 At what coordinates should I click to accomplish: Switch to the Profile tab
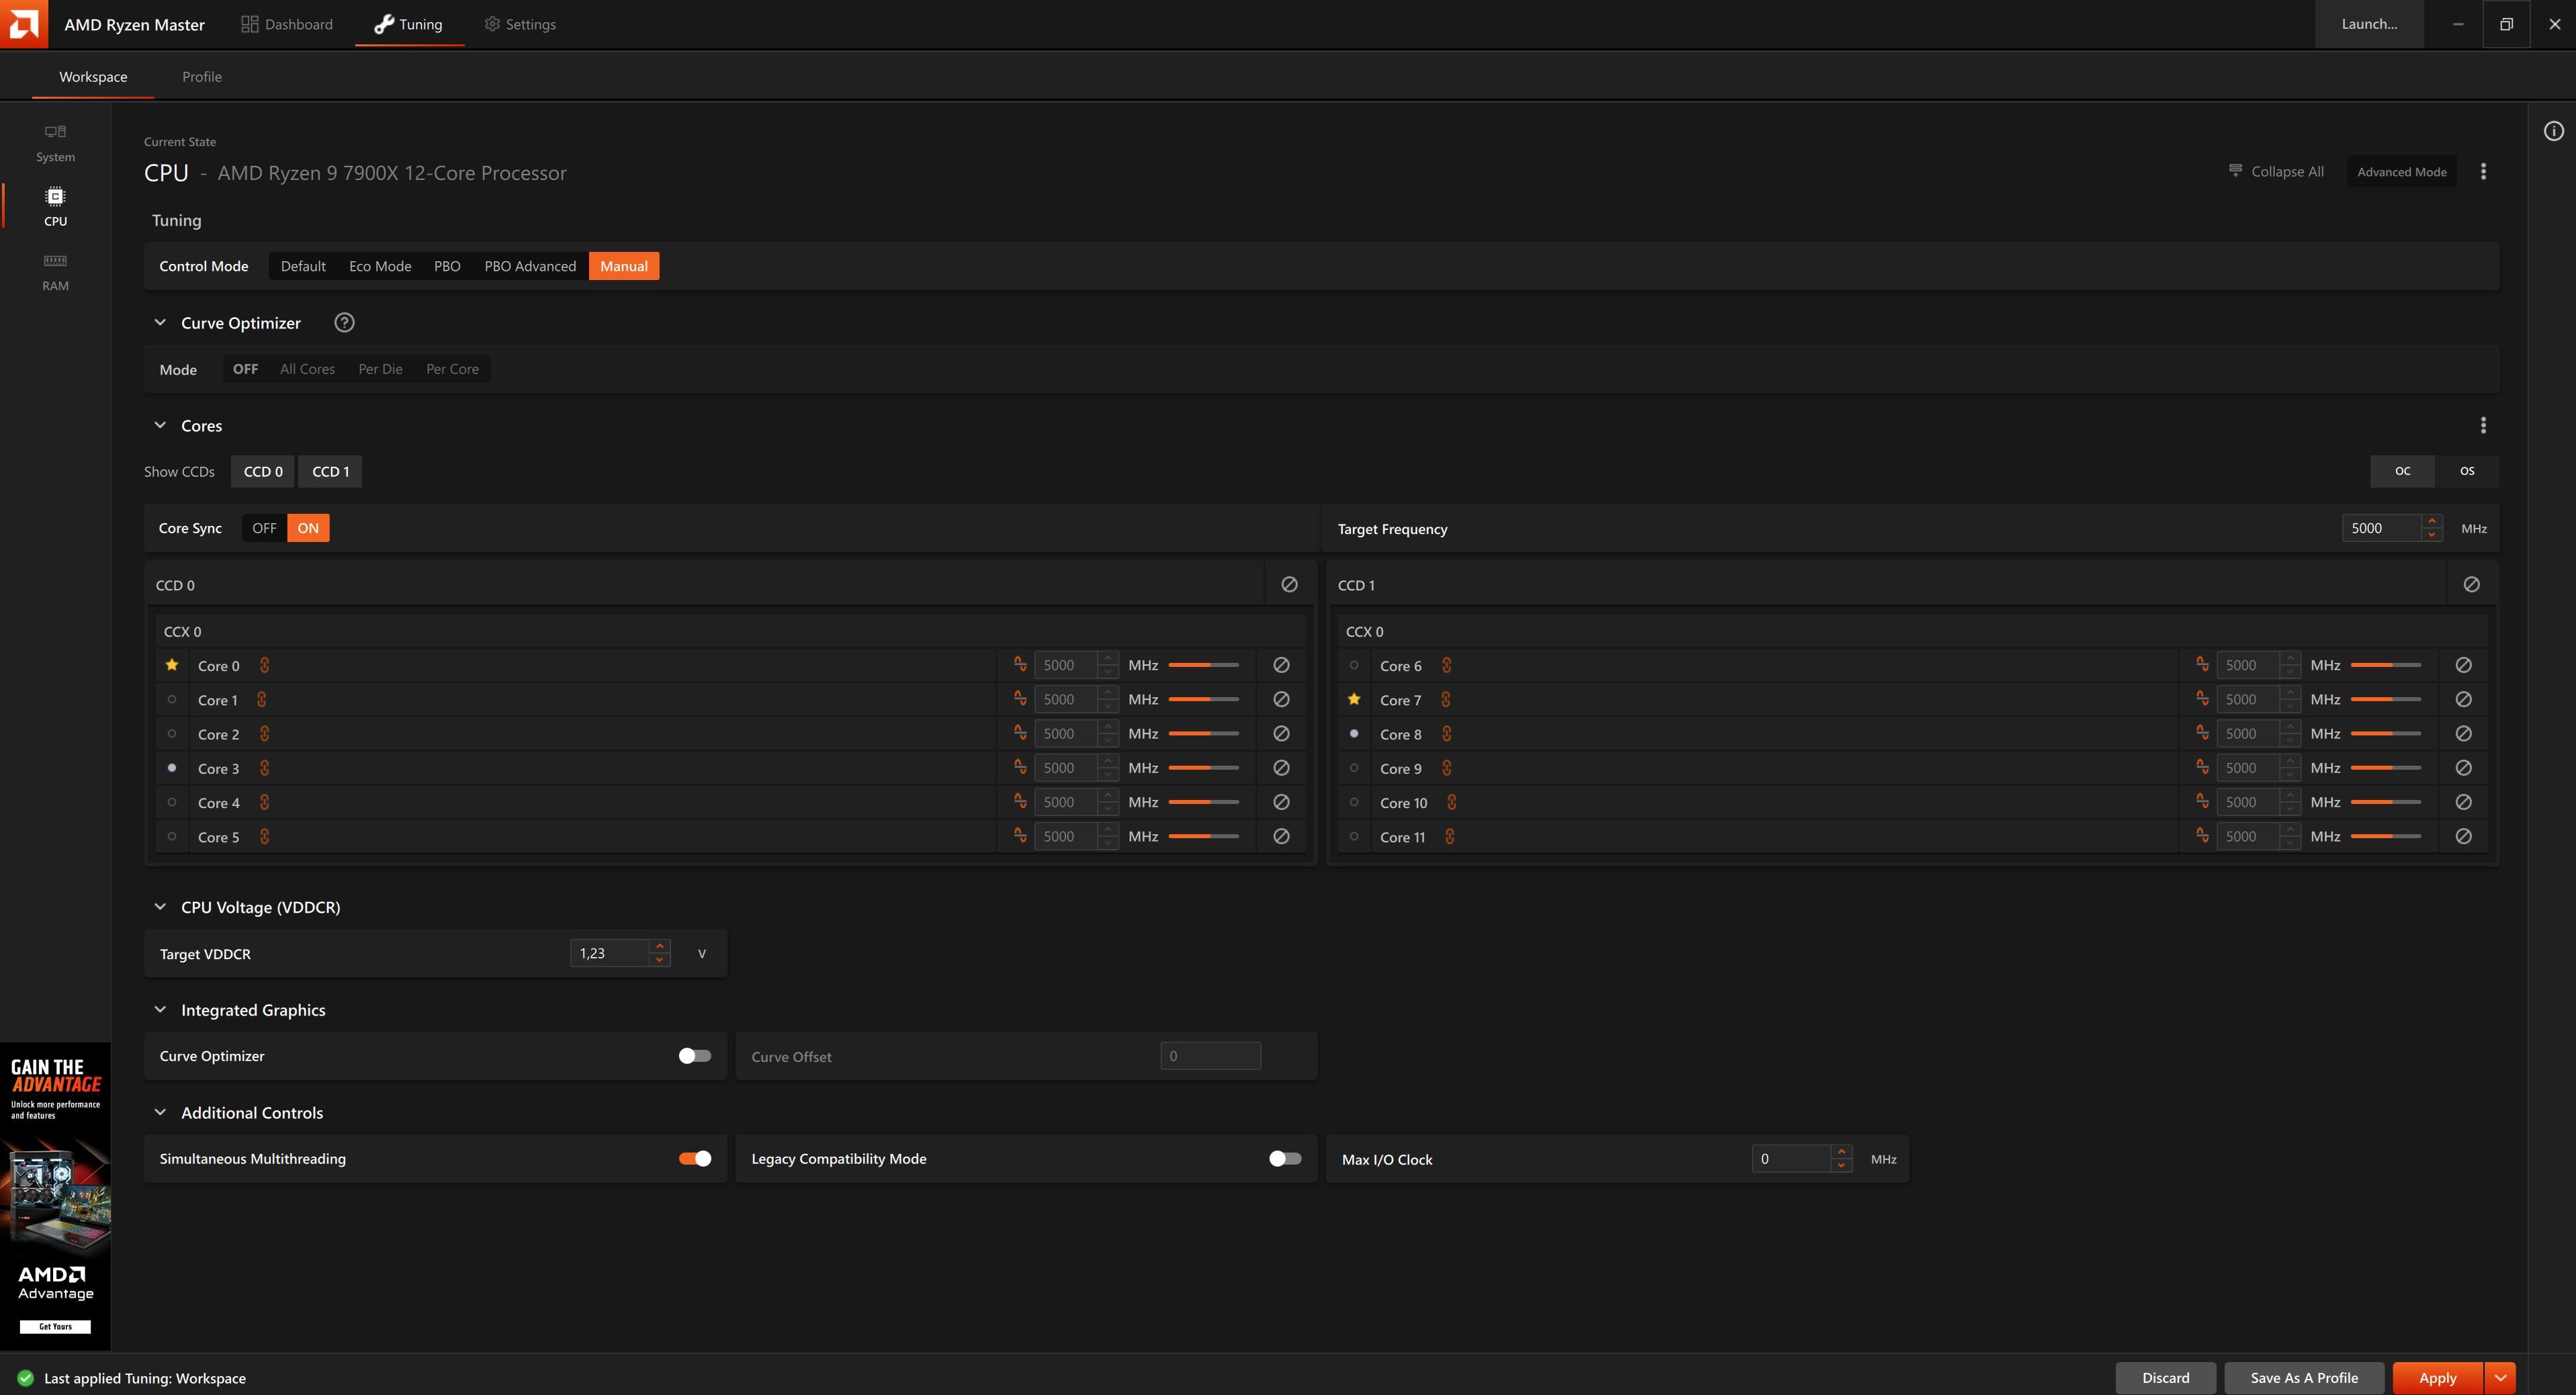pos(202,77)
